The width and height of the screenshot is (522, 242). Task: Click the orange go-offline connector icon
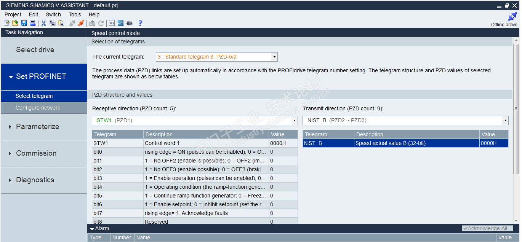click(81, 23)
